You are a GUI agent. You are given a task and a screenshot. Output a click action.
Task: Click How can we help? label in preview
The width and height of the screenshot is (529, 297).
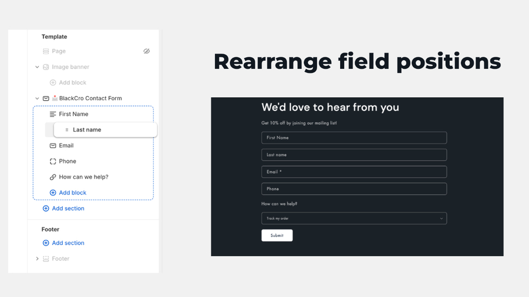pos(279,204)
